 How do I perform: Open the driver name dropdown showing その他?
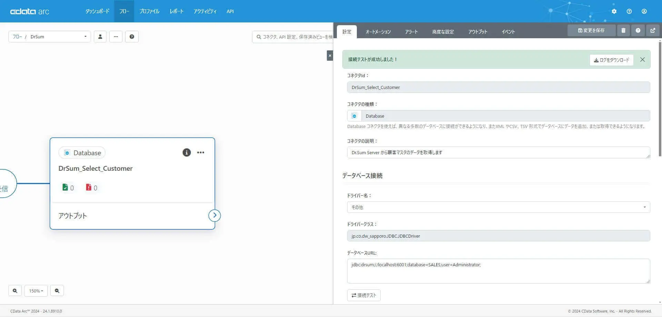[x=499, y=207]
